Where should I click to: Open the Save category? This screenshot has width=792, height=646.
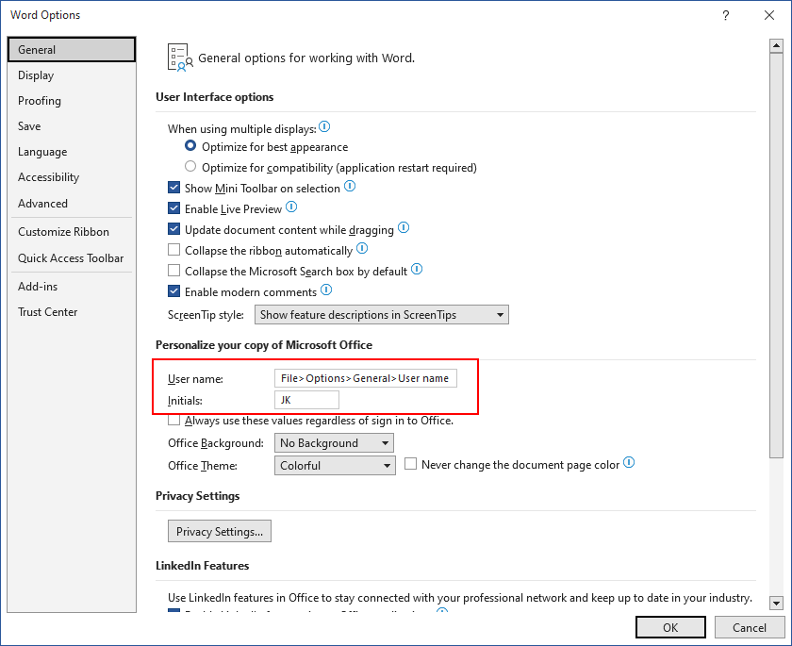tap(72, 126)
